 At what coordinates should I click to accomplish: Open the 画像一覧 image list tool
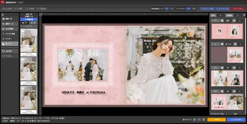(9, 19)
